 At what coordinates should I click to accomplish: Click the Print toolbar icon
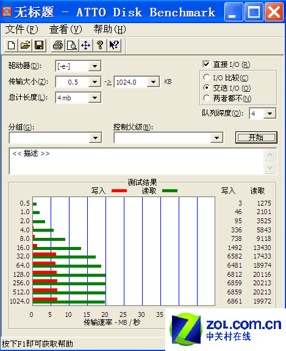coord(58,46)
